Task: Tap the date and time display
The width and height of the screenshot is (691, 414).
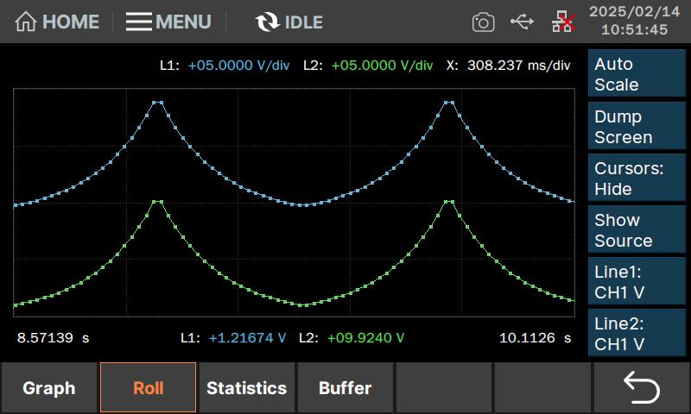Action: point(634,21)
